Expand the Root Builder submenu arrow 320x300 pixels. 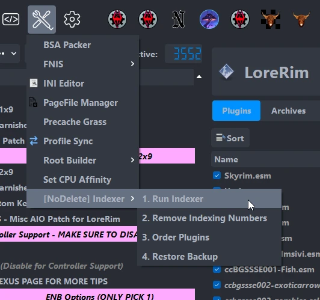(x=132, y=160)
